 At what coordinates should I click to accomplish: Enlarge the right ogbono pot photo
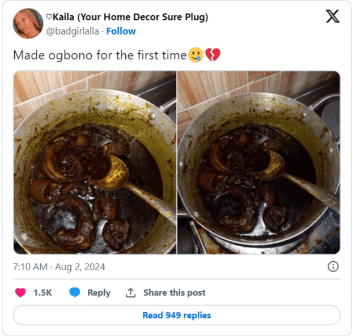click(259, 162)
